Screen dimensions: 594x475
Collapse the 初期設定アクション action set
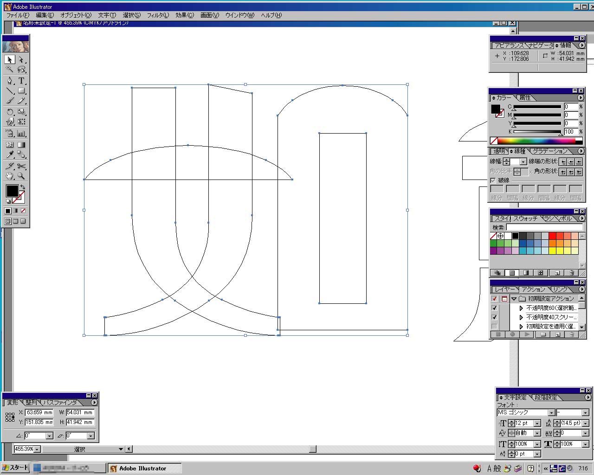(514, 299)
